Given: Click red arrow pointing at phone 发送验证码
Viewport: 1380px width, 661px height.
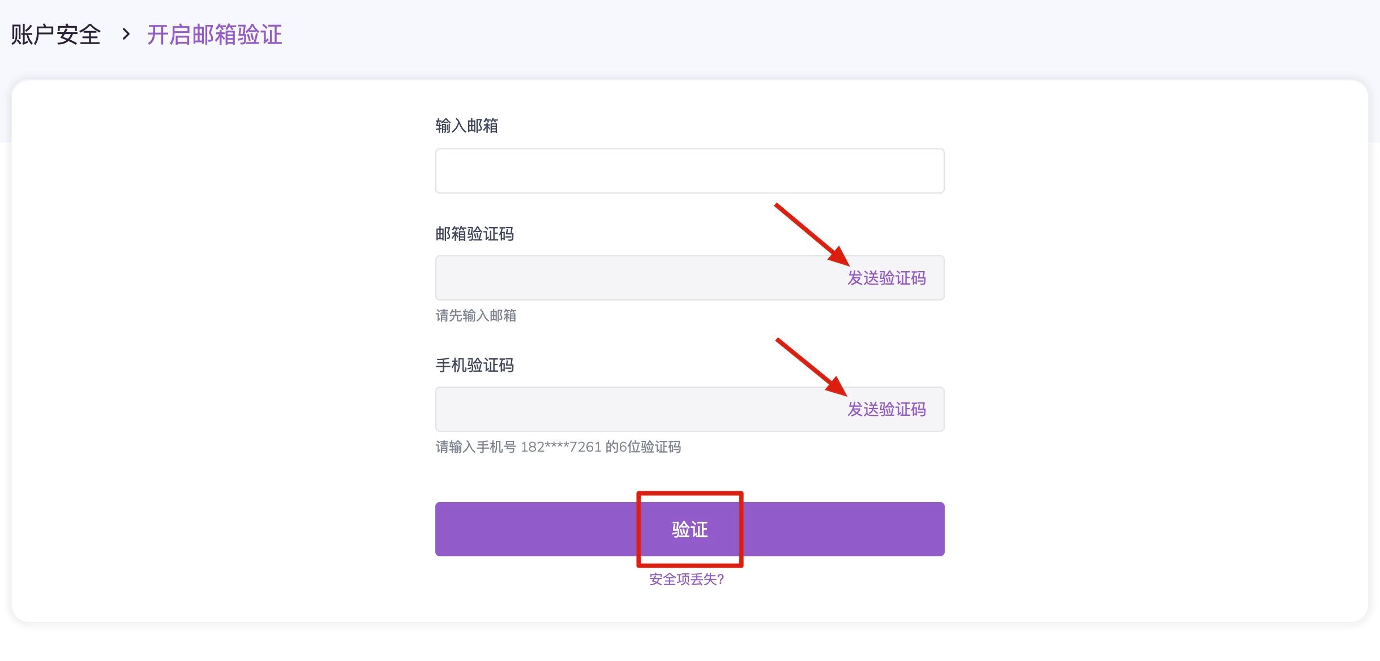Looking at the screenshot, I should tap(811, 366).
